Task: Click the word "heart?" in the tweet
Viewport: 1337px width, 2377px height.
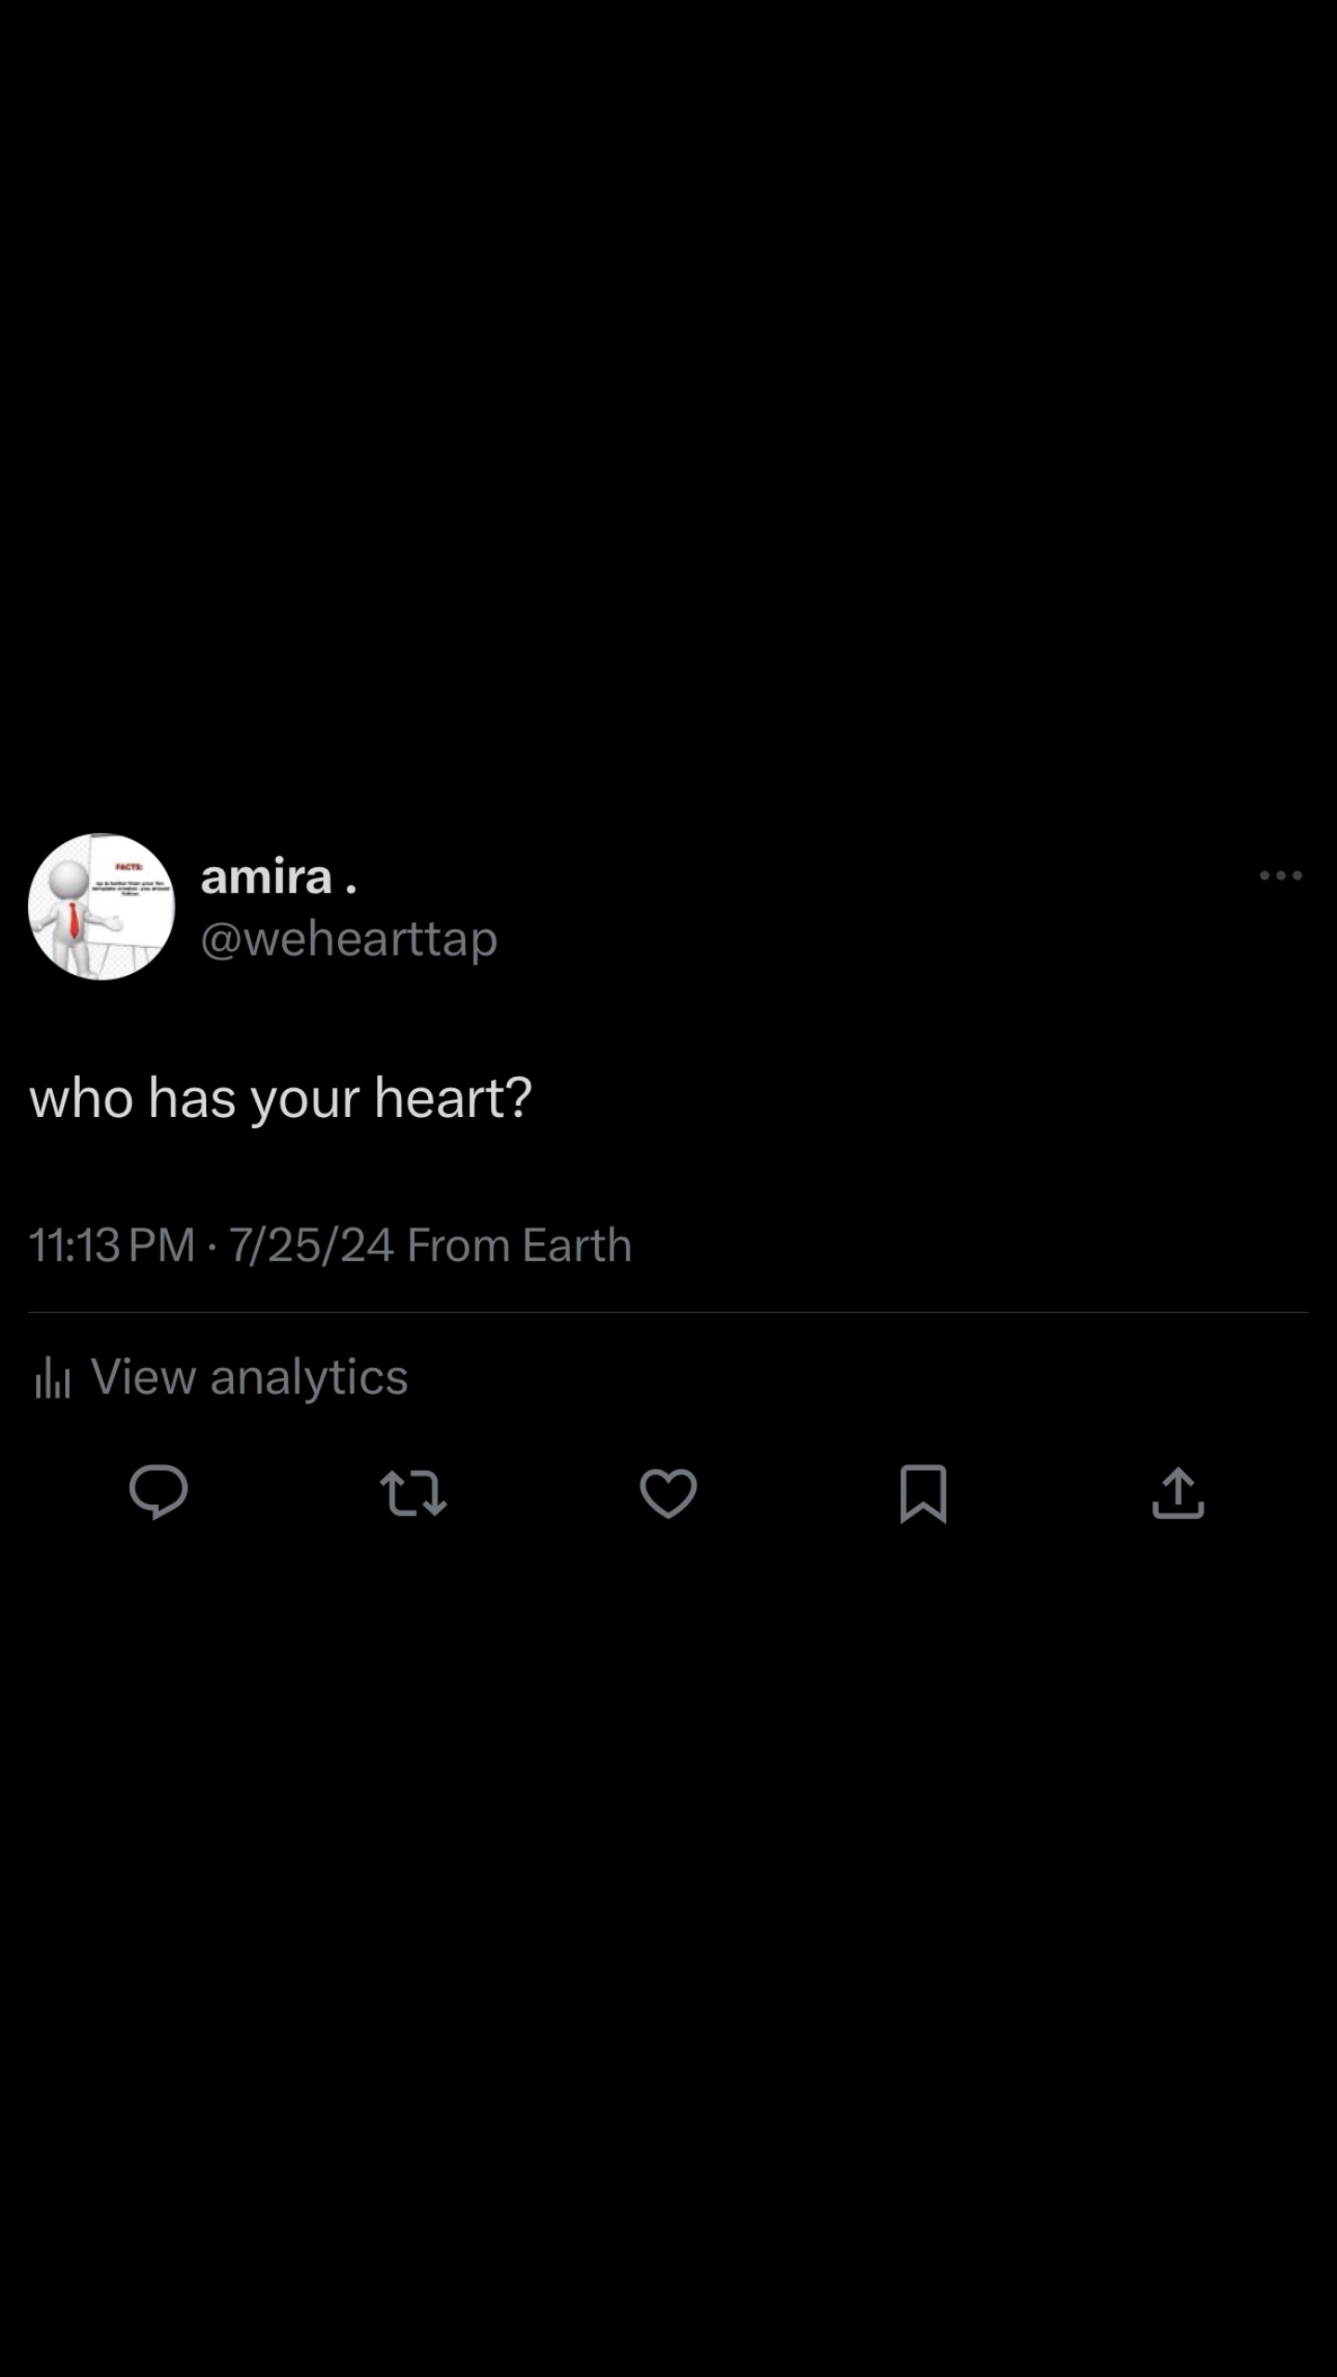Action: click(x=453, y=1098)
